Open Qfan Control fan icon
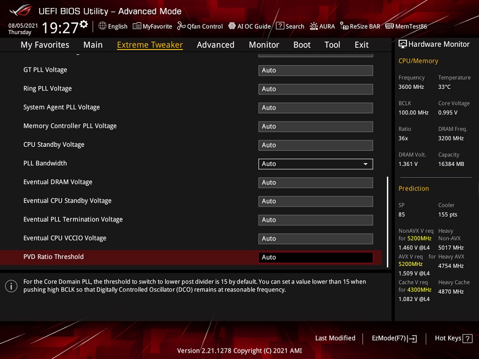This screenshot has height=359, width=479. coord(181,26)
